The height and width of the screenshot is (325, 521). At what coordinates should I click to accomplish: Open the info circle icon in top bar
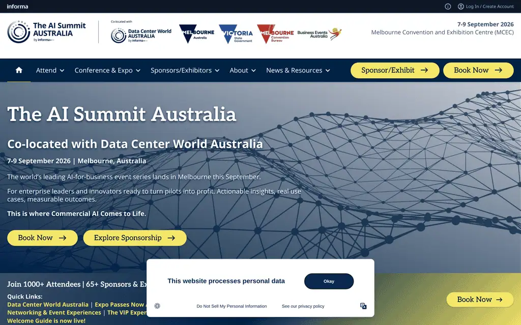[x=448, y=6]
